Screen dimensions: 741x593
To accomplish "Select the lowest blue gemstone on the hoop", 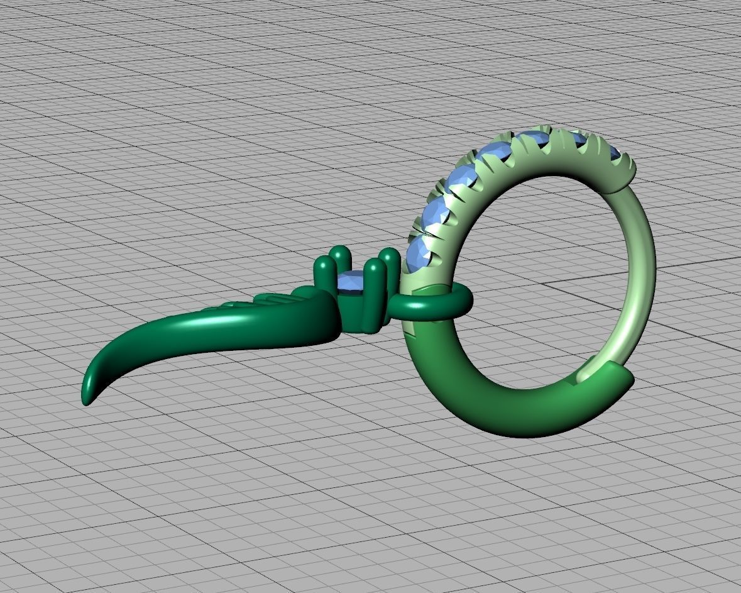I will point(420,255).
